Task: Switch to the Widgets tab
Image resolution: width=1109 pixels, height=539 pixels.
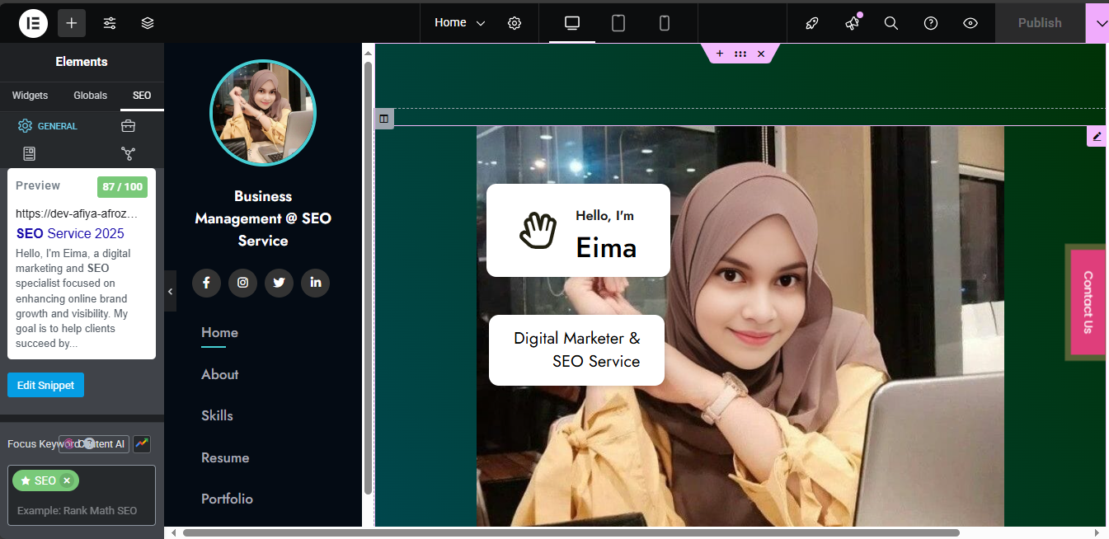Action: click(30, 96)
